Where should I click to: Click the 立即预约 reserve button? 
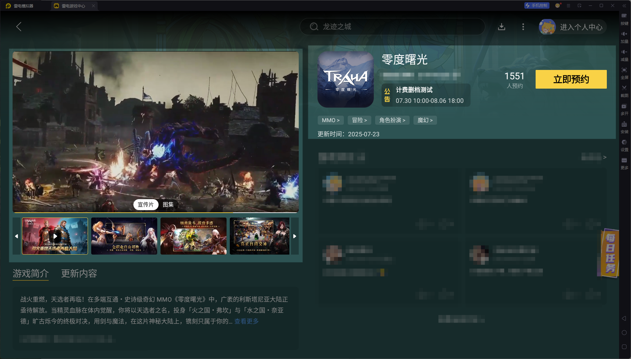point(571,79)
